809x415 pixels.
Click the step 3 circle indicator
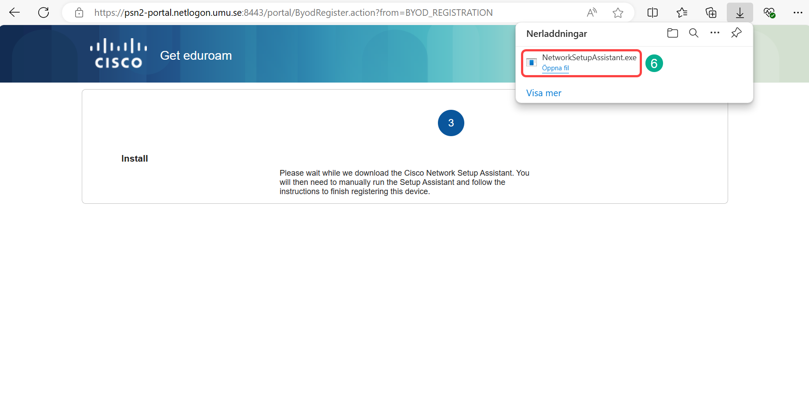[x=451, y=123]
